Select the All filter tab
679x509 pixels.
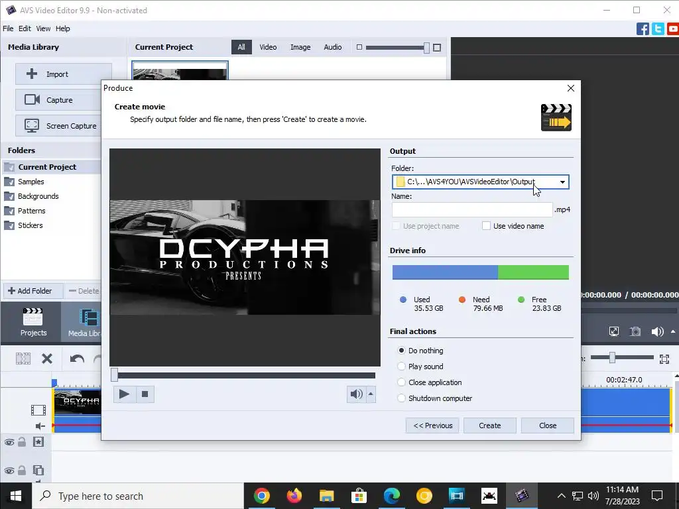pyautogui.click(x=241, y=47)
